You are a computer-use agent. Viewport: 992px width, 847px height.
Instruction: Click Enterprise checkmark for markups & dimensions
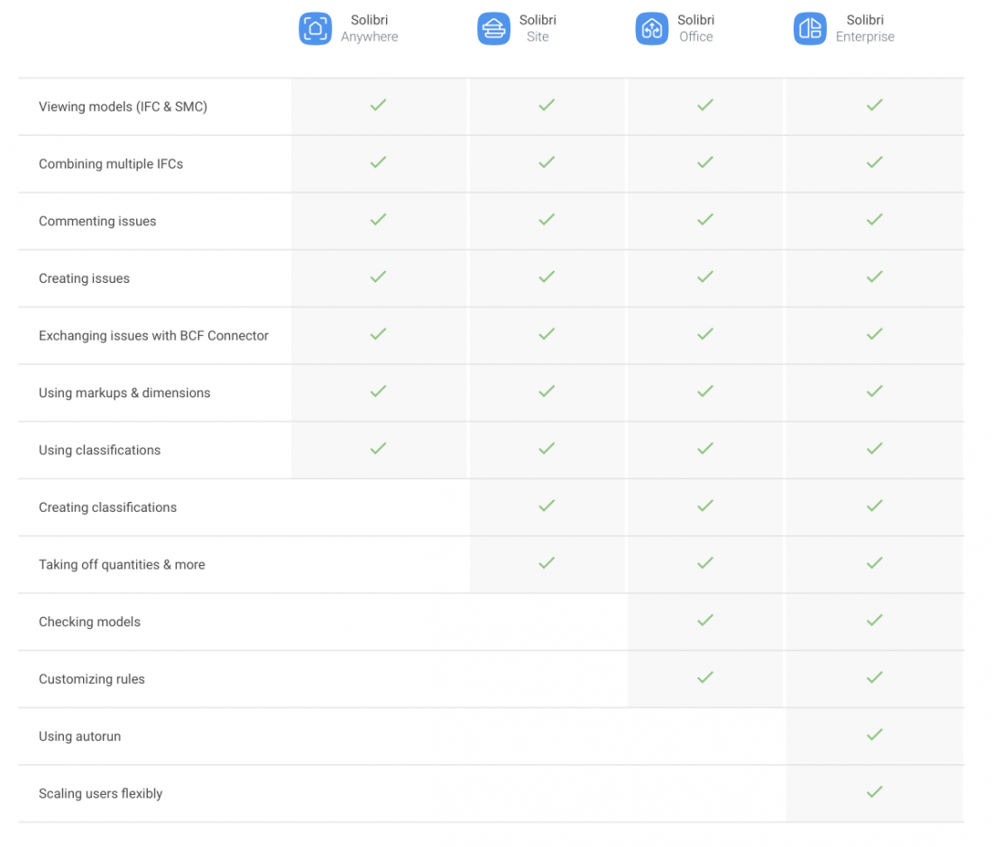point(875,391)
